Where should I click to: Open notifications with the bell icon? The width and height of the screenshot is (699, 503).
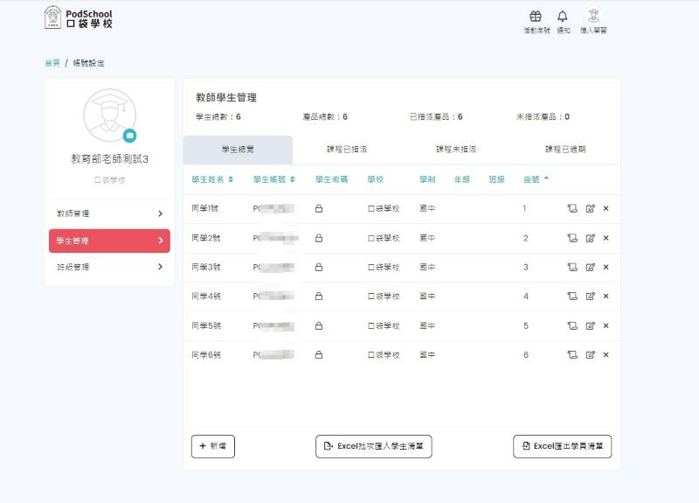coord(562,17)
